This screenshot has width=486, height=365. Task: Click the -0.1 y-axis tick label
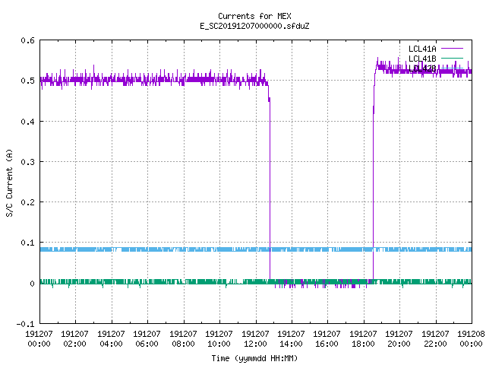click(x=25, y=324)
